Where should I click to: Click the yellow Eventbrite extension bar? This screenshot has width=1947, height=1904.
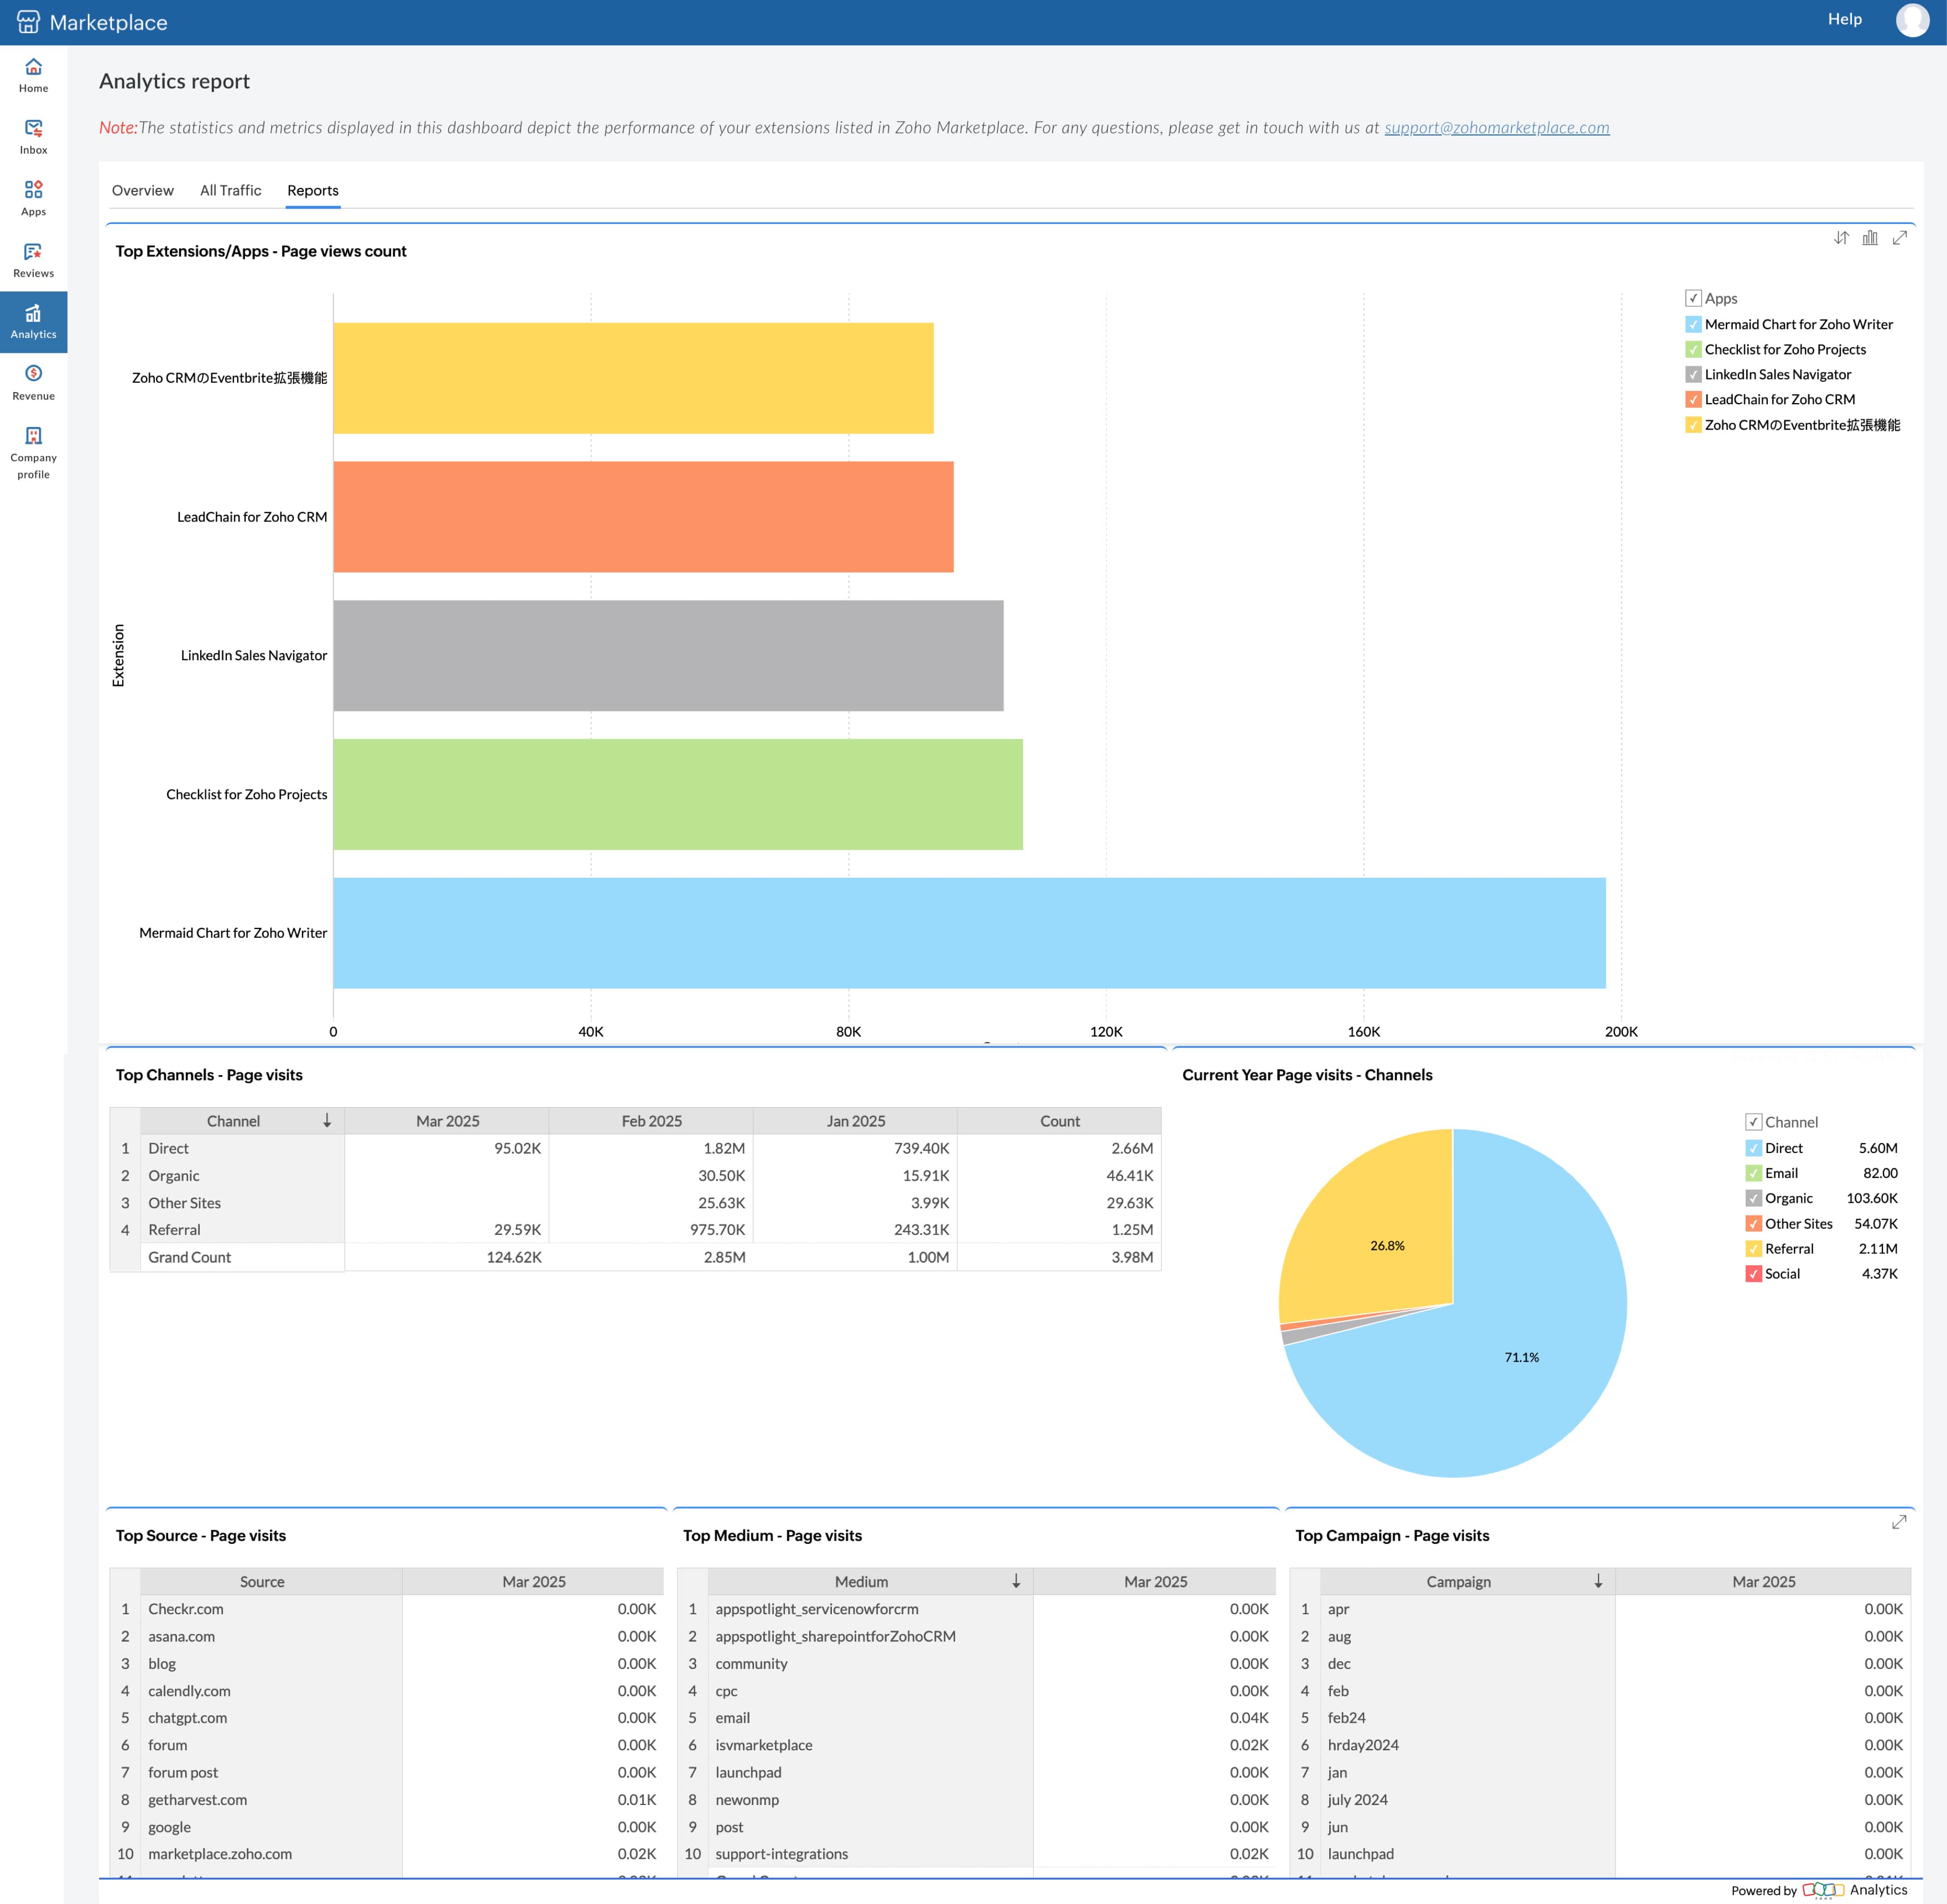(633, 378)
